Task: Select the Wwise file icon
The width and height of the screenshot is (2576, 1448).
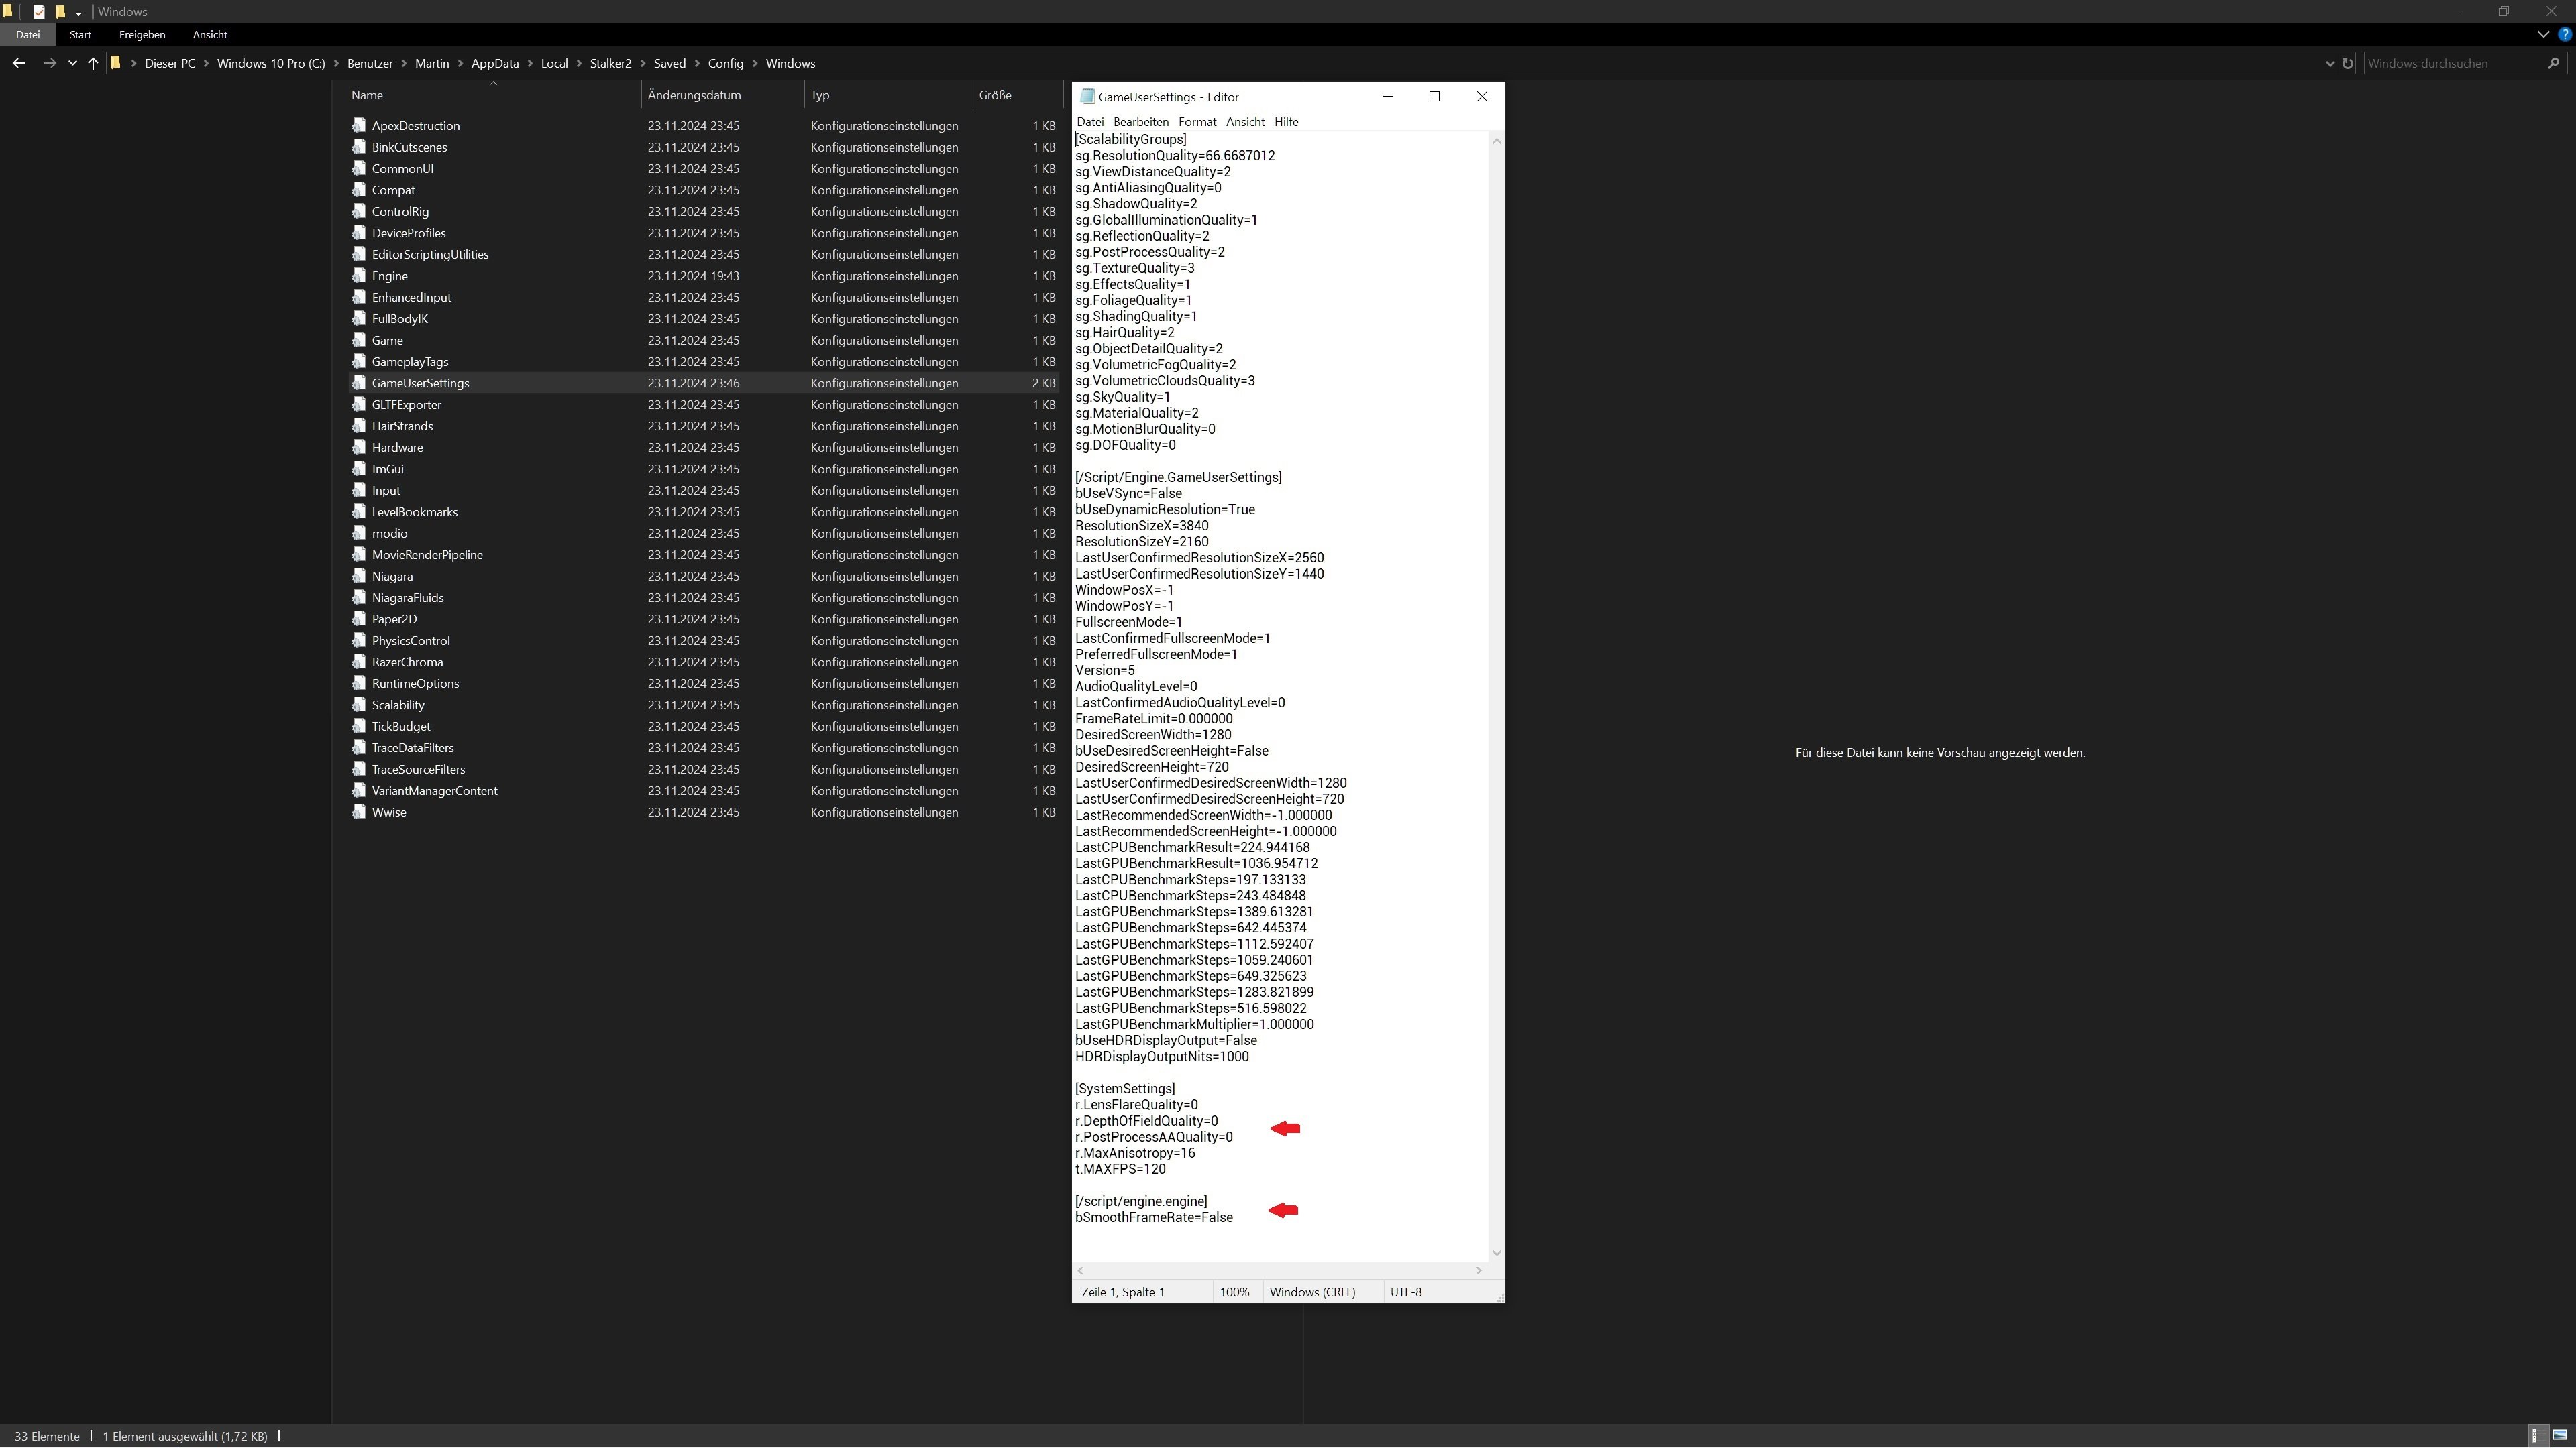Action: [x=359, y=812]
